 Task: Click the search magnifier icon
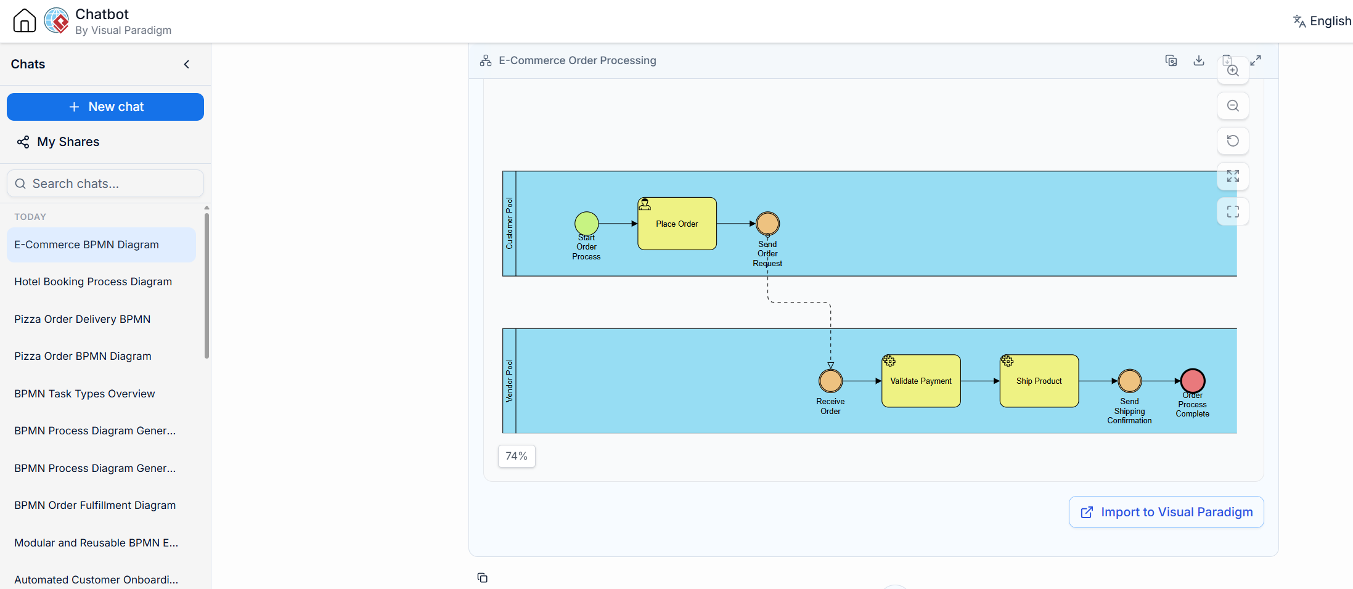pos(20,184)
